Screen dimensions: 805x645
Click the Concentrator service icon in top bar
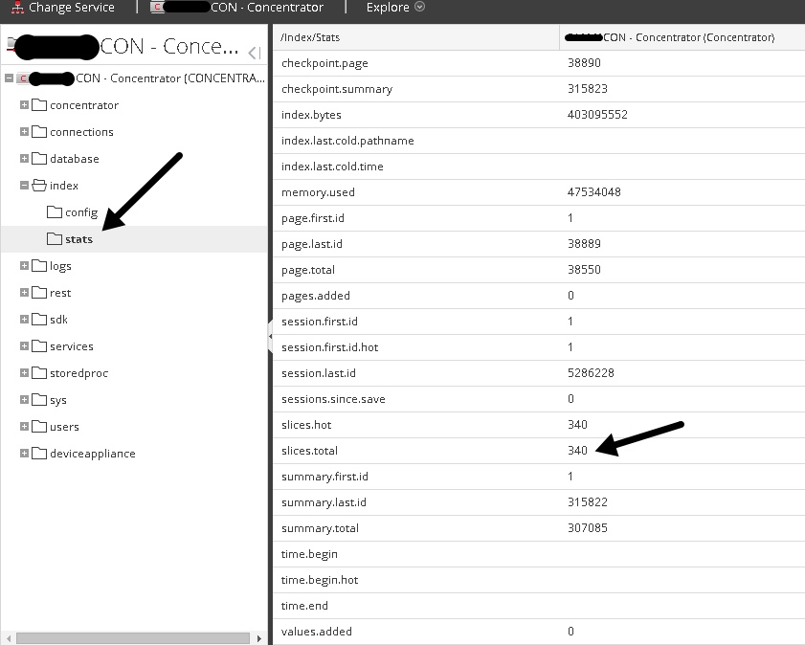point(157,8)
